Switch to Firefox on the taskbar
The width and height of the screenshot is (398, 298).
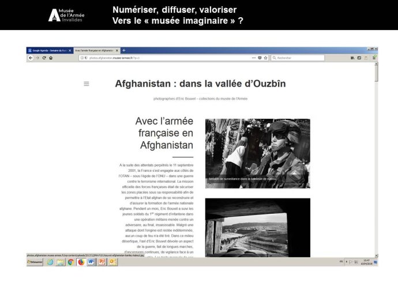81,262
